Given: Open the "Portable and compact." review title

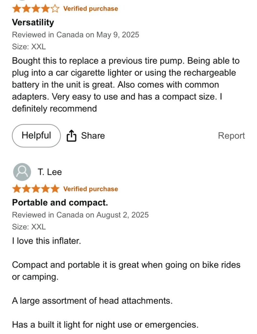Looking at the screenshot, I should pos(60,203).
